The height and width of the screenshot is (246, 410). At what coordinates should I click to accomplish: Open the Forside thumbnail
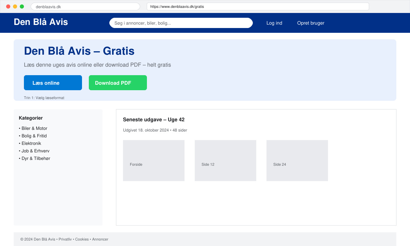coord(154,161)
